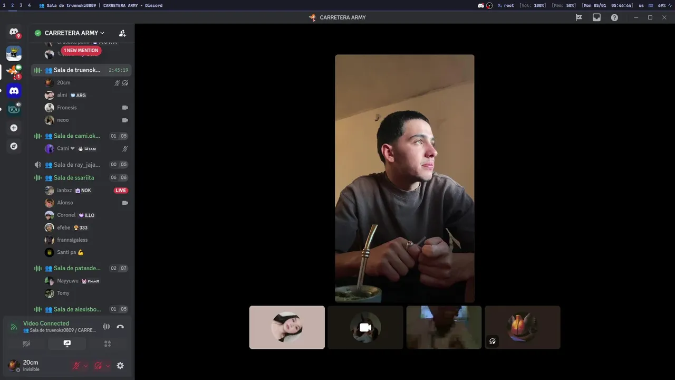
Task: Share your screen button
Action: click(67, 344)
